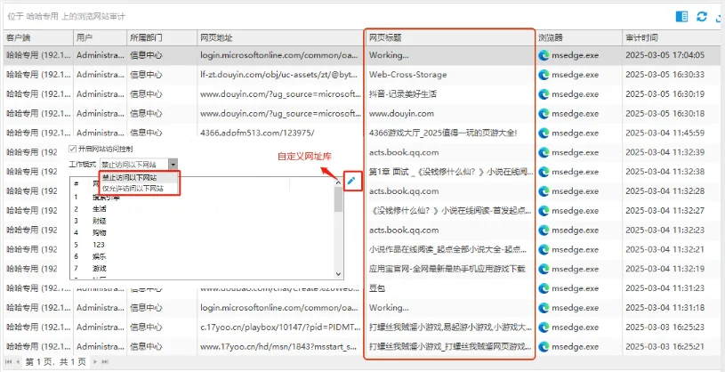Click Administra... in the 17:04:05 row
The image size is (725, 372).
click(x=101, y=55)
